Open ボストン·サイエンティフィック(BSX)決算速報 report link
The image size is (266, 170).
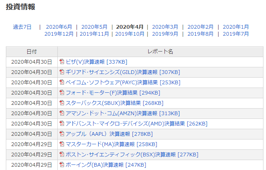[132, 155]
